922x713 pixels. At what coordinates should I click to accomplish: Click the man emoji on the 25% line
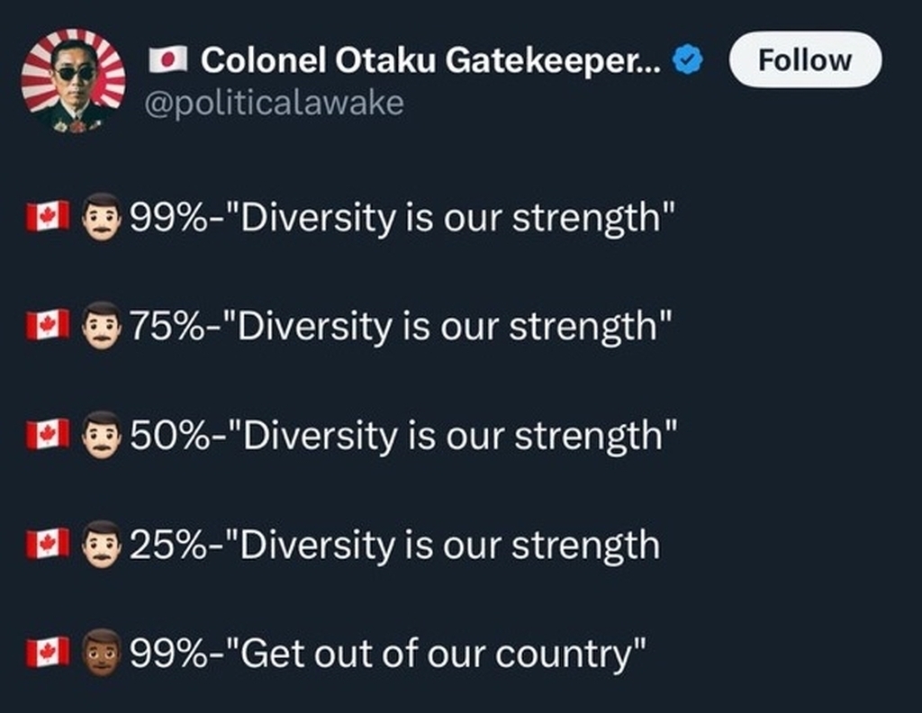[x=102, y=544]
